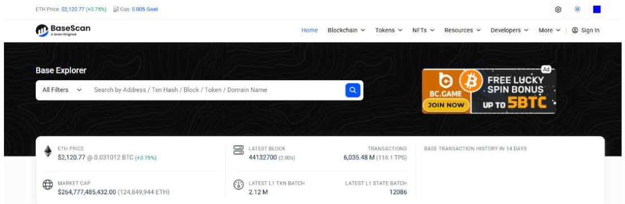The width and height of the screenshot is (625, 204).
Task: Click the timer icon beside Latest L1 Txn Batch
Action: click(238, 185)
